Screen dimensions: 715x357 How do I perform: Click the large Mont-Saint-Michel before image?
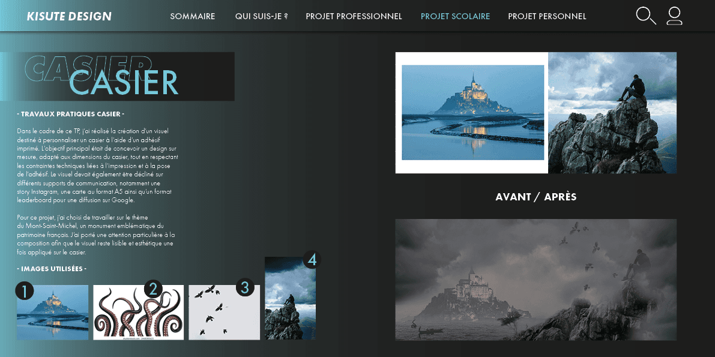[473, 113]
